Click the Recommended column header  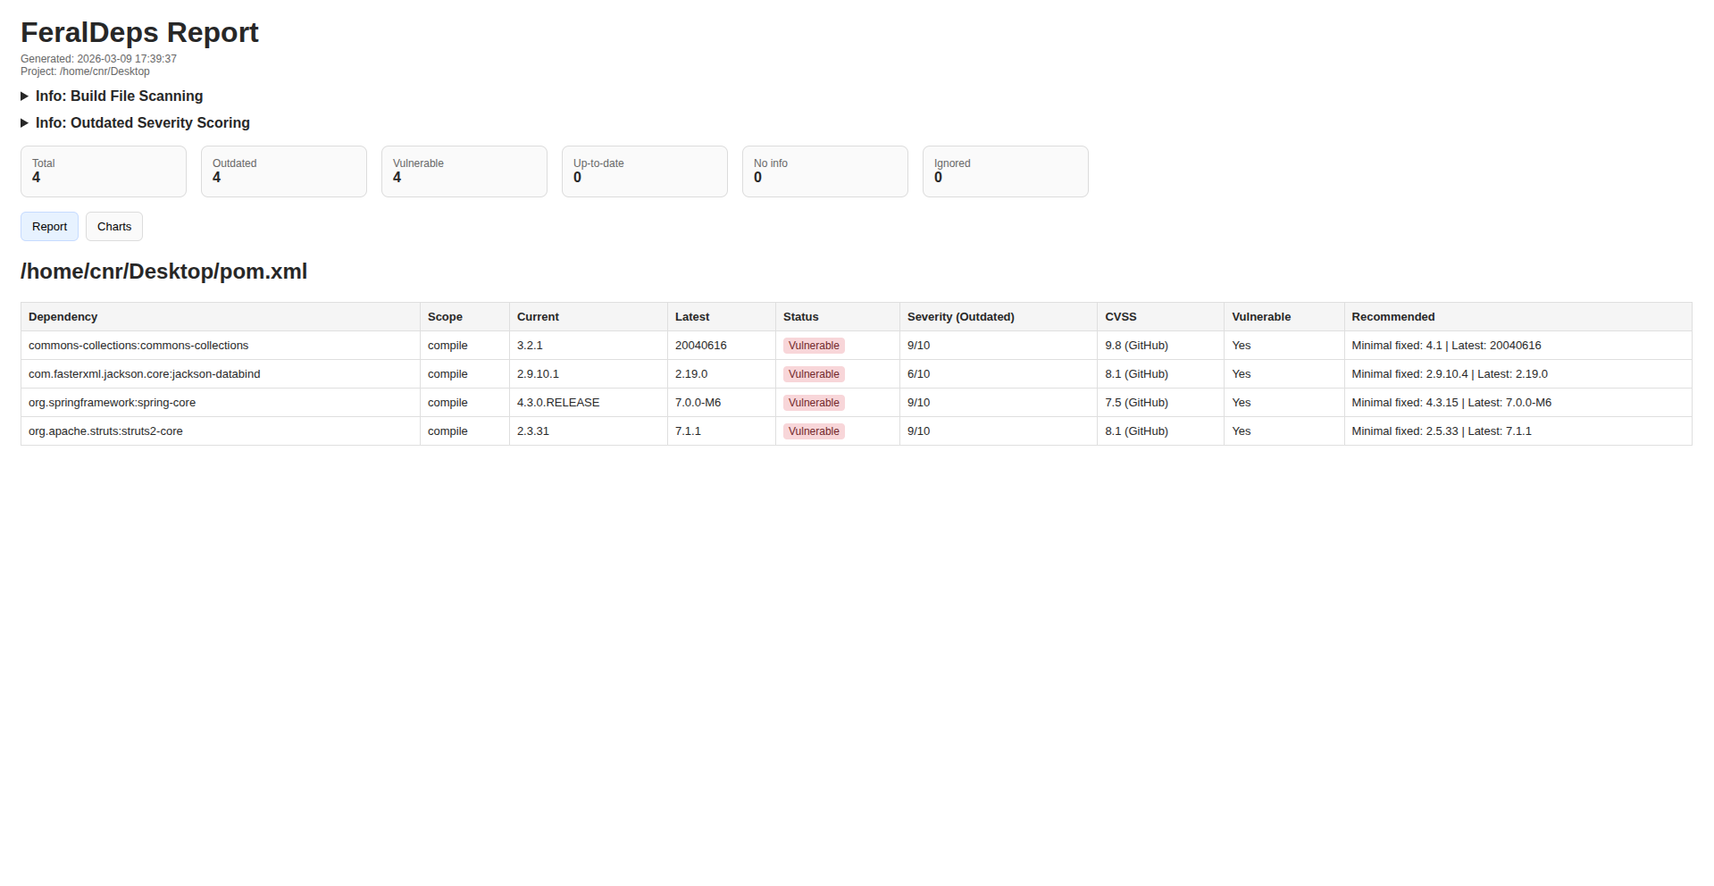pyautogui.click(x=1518, y=317)
